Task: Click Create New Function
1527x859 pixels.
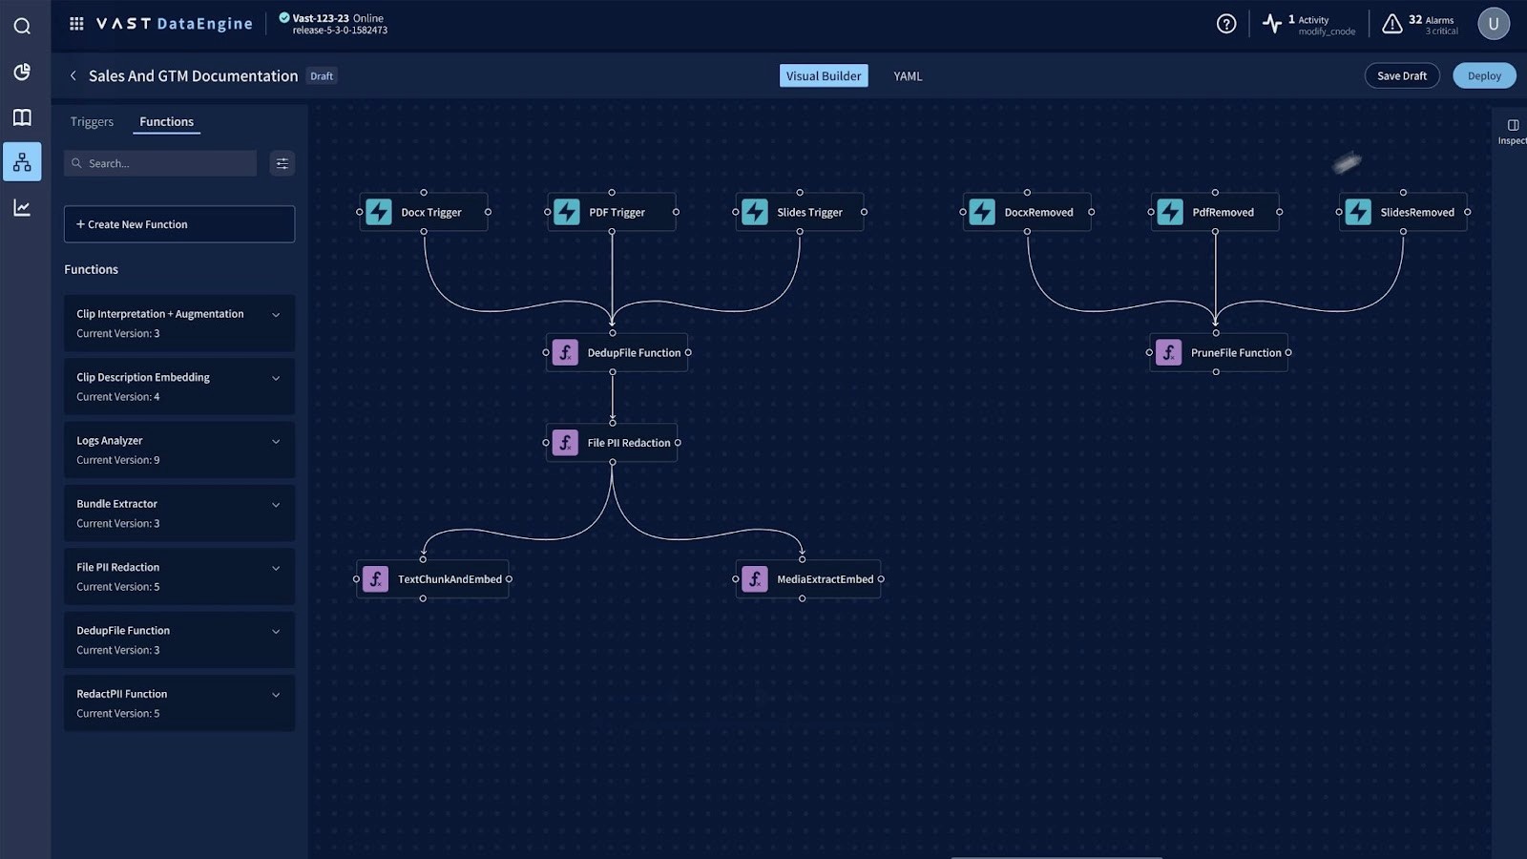Action: (x=178, y=223)
